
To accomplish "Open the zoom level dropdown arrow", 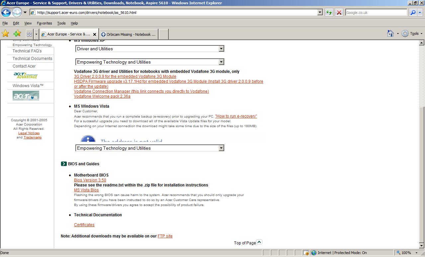I will [416, 253].
